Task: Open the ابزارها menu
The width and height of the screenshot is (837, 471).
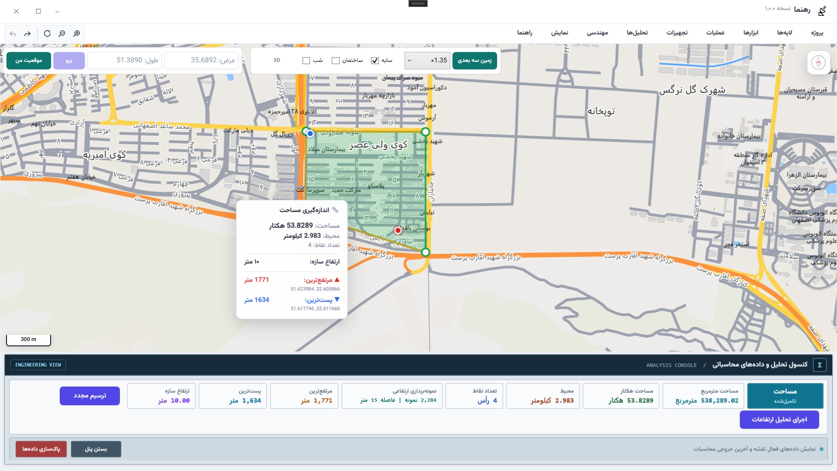Action: 751,33
